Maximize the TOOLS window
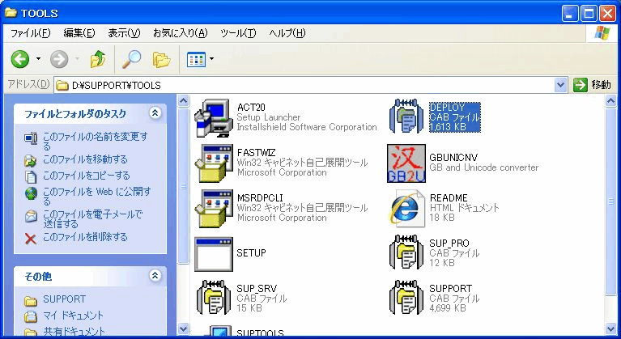Viewport: 621px width, 339px height. (589, 15)
